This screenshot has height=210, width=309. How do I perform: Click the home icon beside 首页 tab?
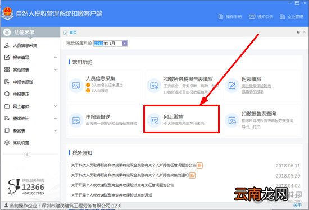tap(65, 32)
